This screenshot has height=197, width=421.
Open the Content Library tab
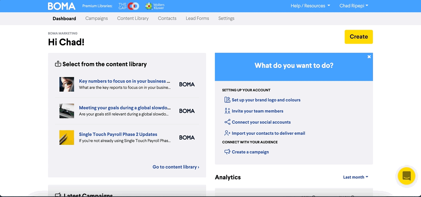click(x=133, y=18)
